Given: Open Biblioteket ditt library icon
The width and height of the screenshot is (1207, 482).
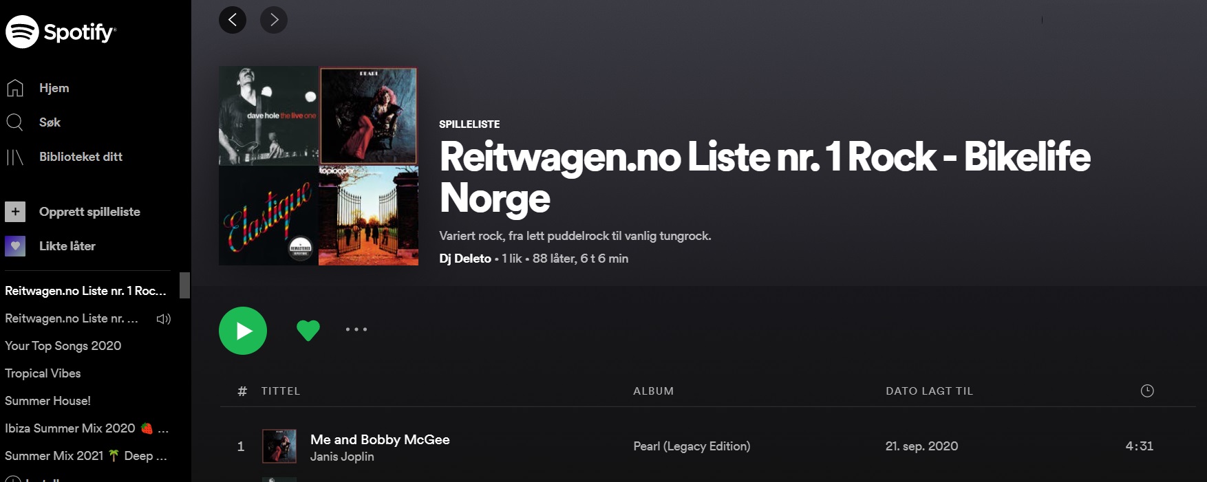Looking at the screenshot, I should pos(15,157).
